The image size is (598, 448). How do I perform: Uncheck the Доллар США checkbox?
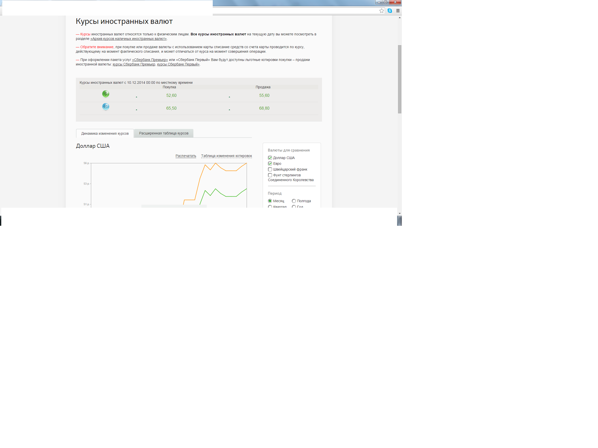pyautogui.click(x=270, y=158)
